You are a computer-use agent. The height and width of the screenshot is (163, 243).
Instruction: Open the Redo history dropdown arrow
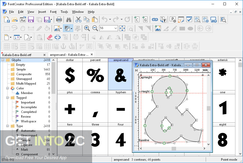coord(121,19)
